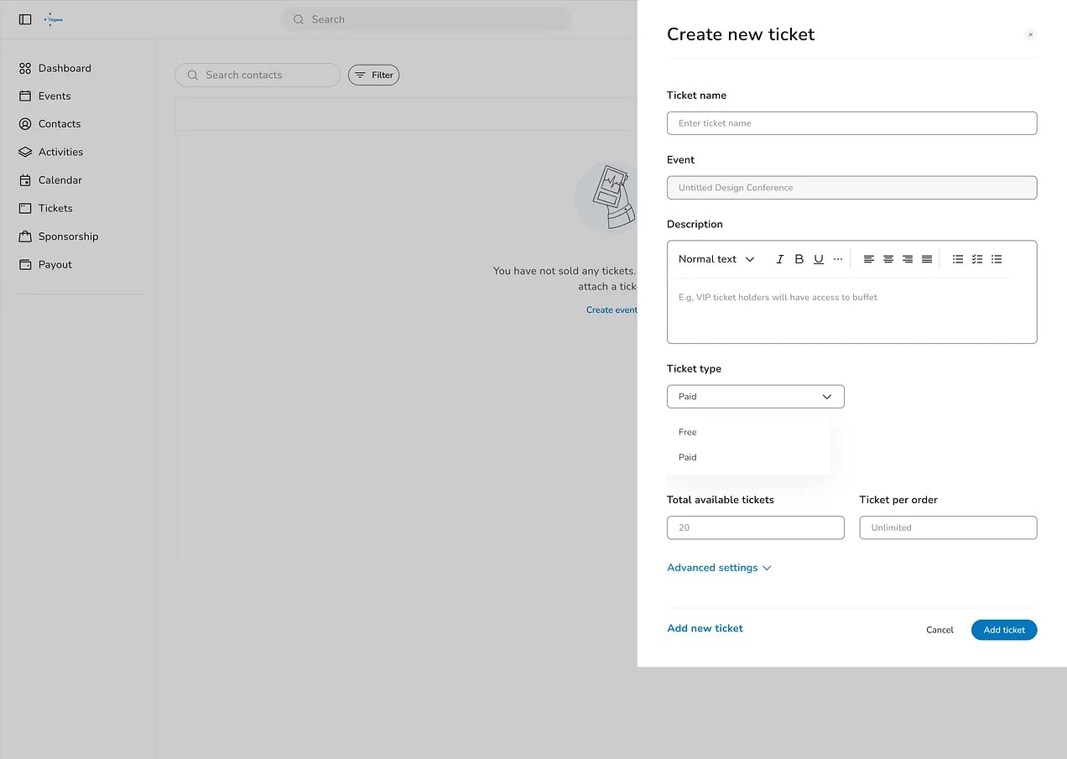This screenshot has width=1067, height=759.
Task: Open more formatting options ellipsis
Action: click(x=838, y=259)
